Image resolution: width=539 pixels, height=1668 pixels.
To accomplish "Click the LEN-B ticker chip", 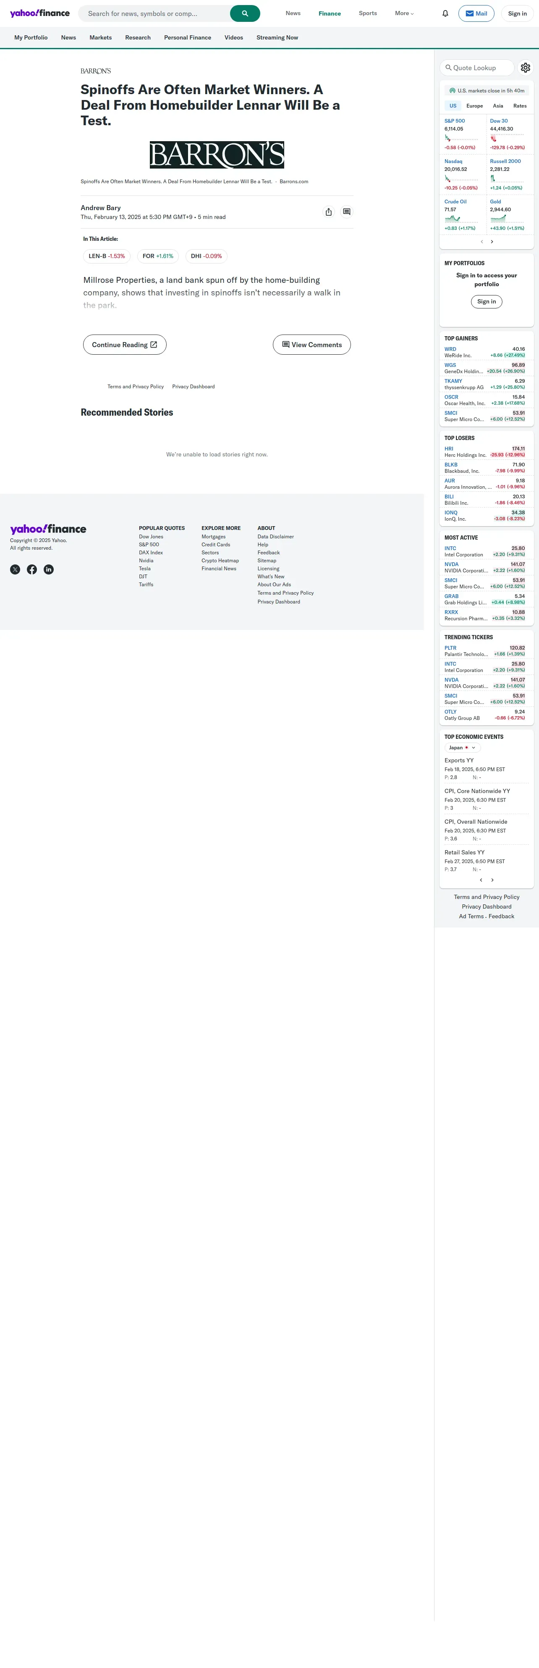I will point(107,256).
